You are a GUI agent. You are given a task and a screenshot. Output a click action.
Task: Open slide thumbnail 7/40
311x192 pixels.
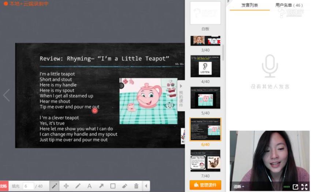pyautogui.click(x=205, y=160)
